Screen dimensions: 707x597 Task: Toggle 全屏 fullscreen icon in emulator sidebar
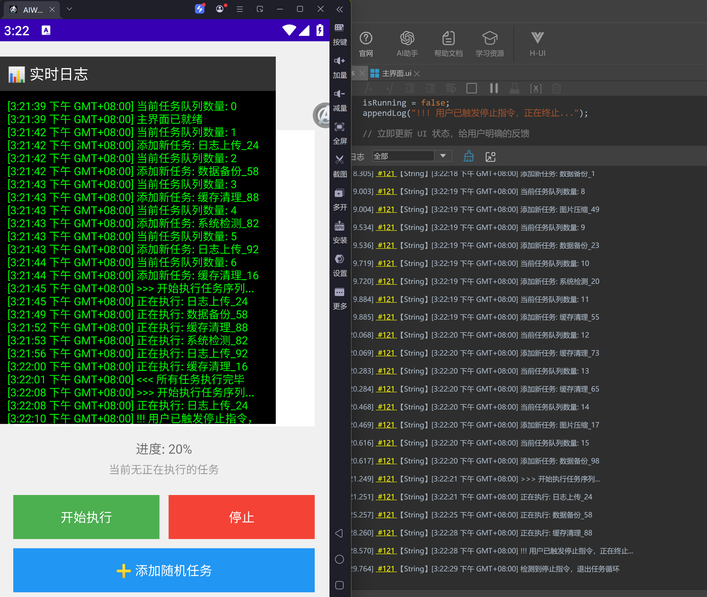tap(339, 127)
